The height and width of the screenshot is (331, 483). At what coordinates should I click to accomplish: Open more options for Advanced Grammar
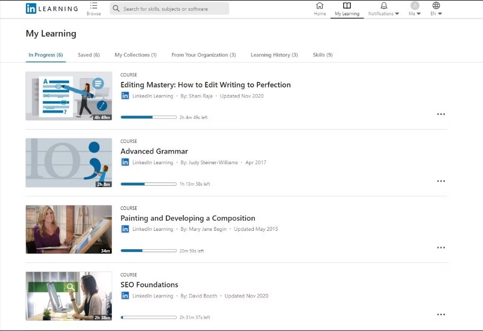coord(441,181)
